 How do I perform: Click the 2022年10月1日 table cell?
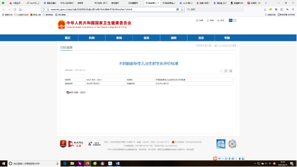point(194,83)
